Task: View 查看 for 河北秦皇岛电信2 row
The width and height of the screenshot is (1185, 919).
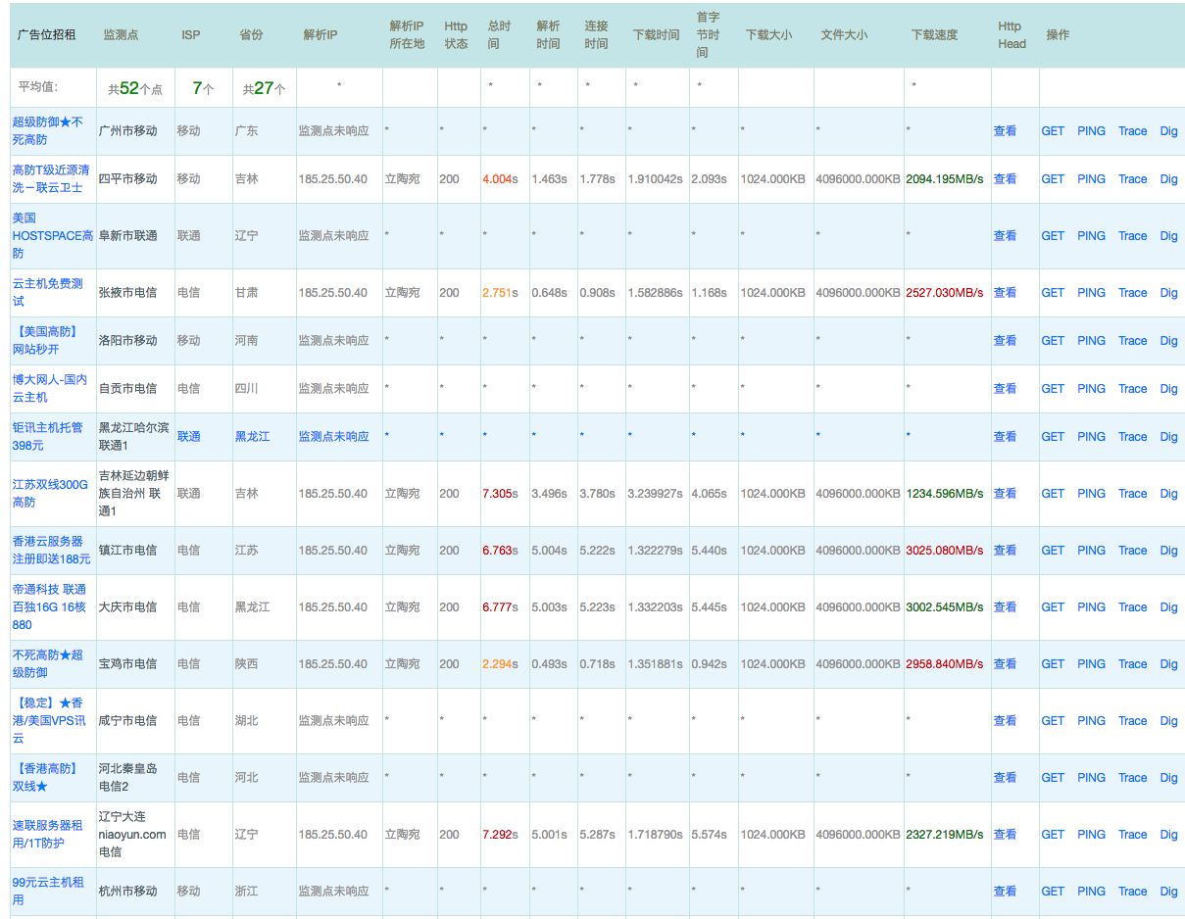Action: (1005, 778)
